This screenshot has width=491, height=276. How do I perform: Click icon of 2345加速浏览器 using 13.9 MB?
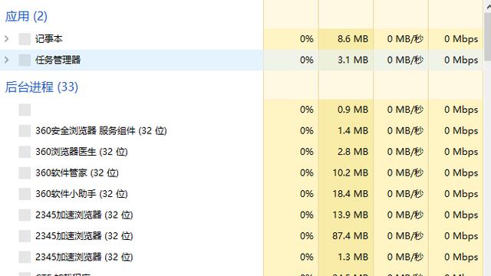coord(25,215)
